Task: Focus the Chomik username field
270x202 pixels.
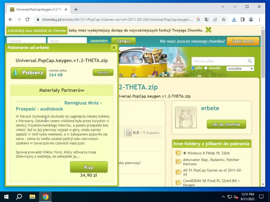Action: [x=26, y=41]
